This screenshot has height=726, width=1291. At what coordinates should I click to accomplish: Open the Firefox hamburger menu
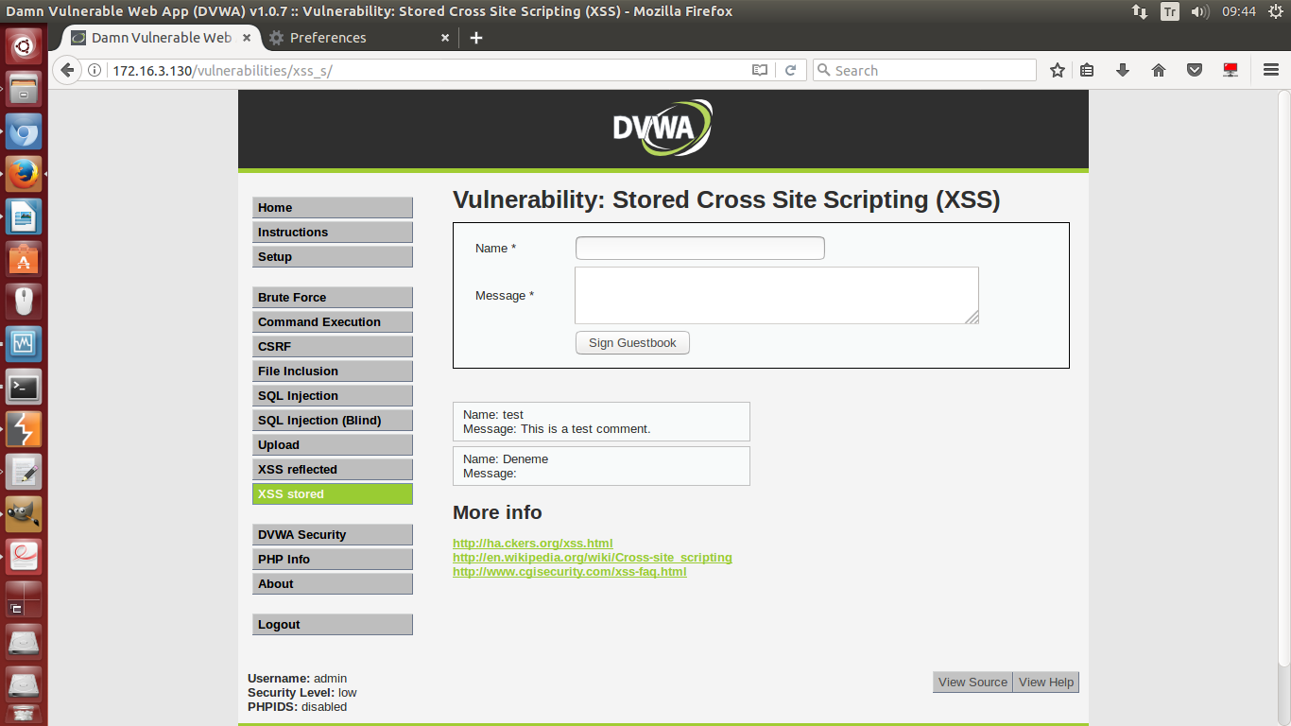pyautogui.click(x=1270, y=70)
